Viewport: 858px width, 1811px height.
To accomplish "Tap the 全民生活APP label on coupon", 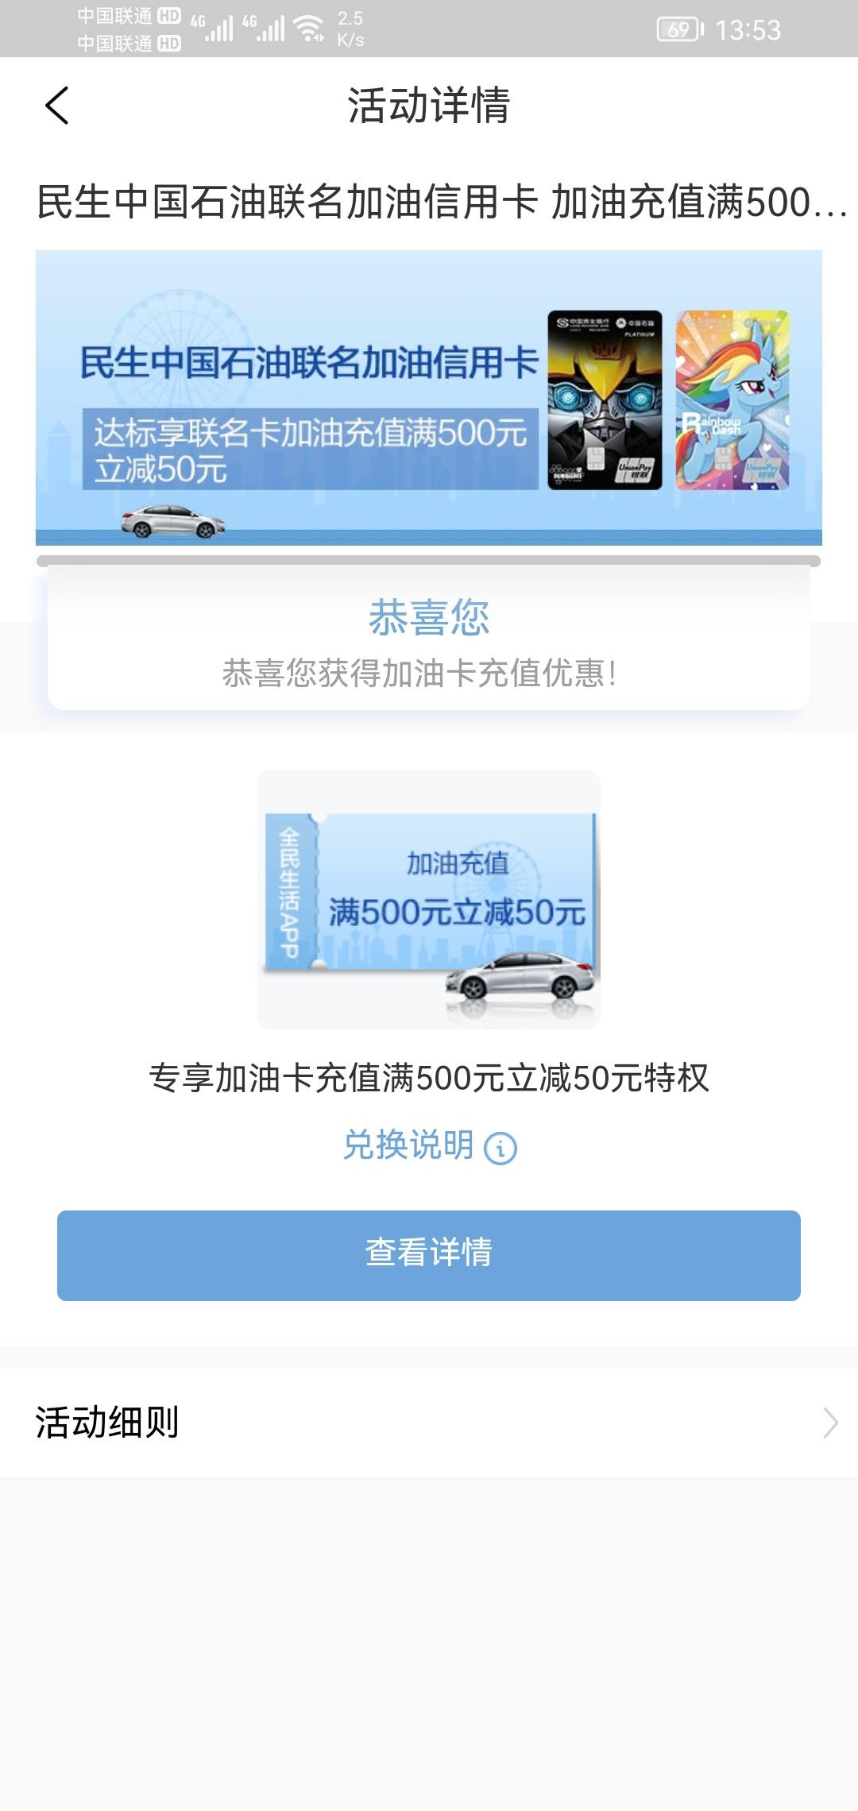I will (x=289, y=891).
